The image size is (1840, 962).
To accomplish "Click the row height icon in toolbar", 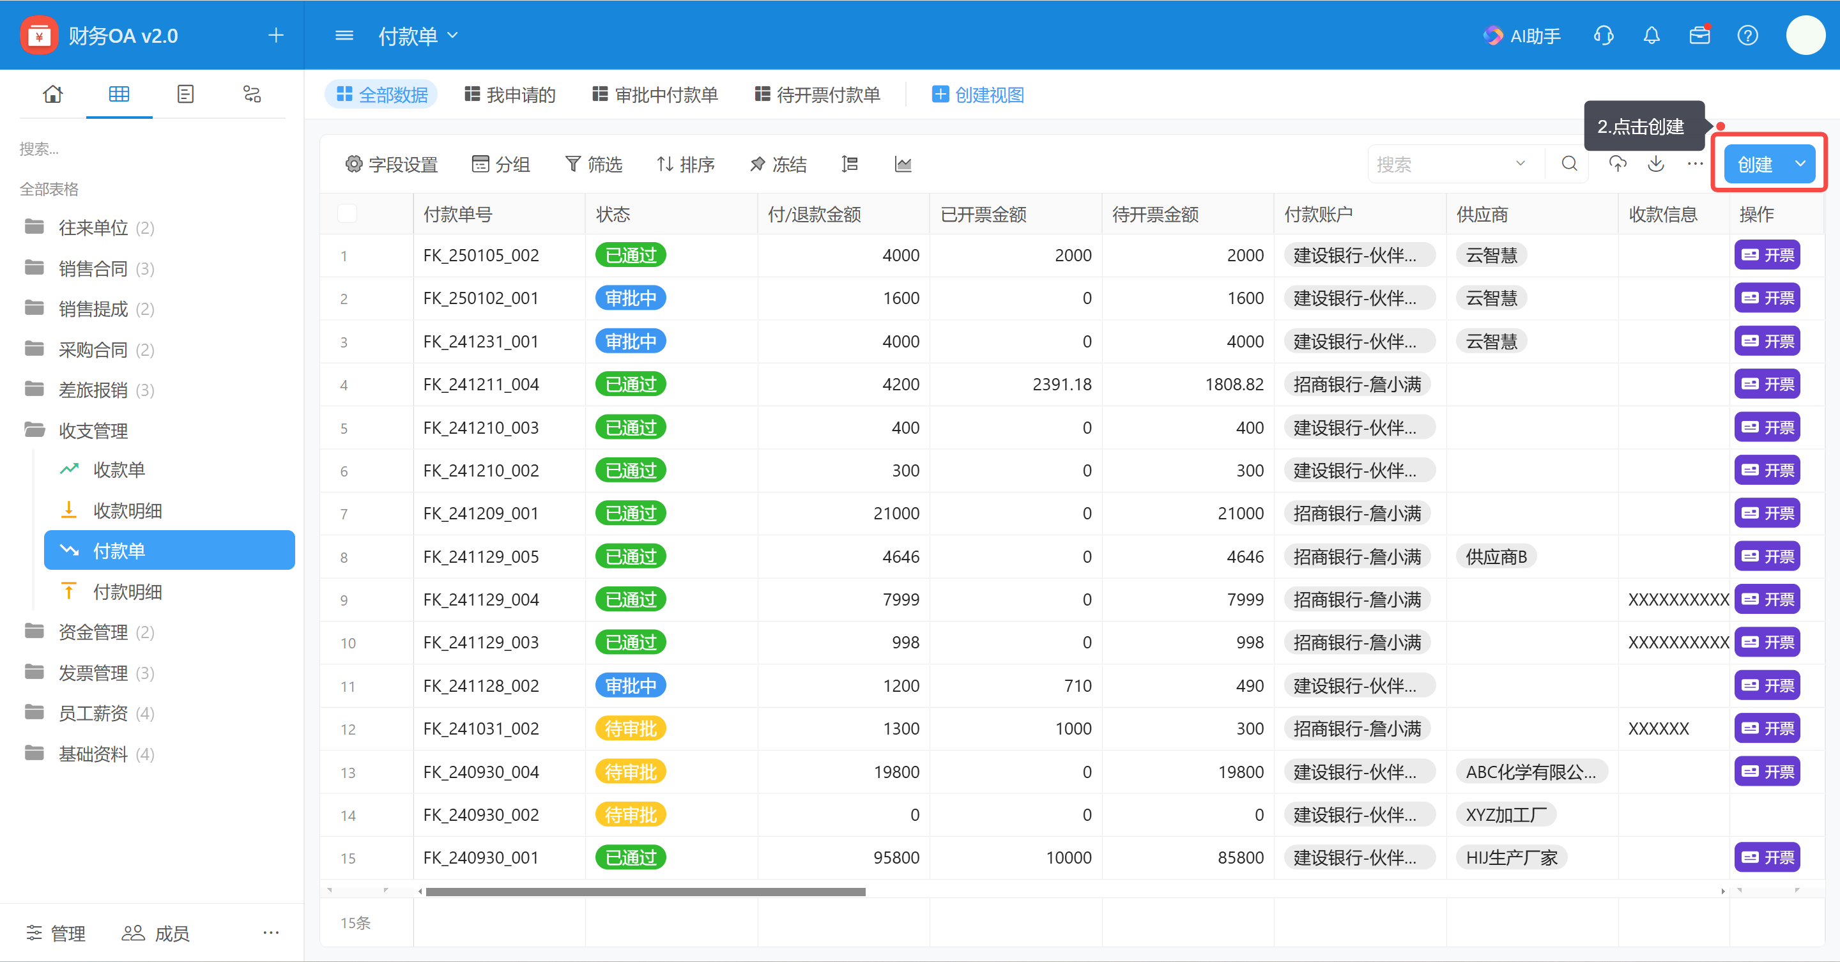I will click(849, 164).
